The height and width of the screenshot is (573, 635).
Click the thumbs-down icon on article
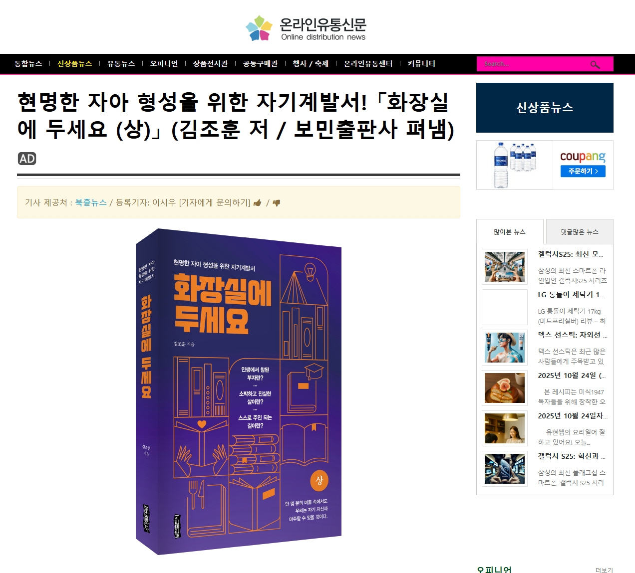coord(276,202)
